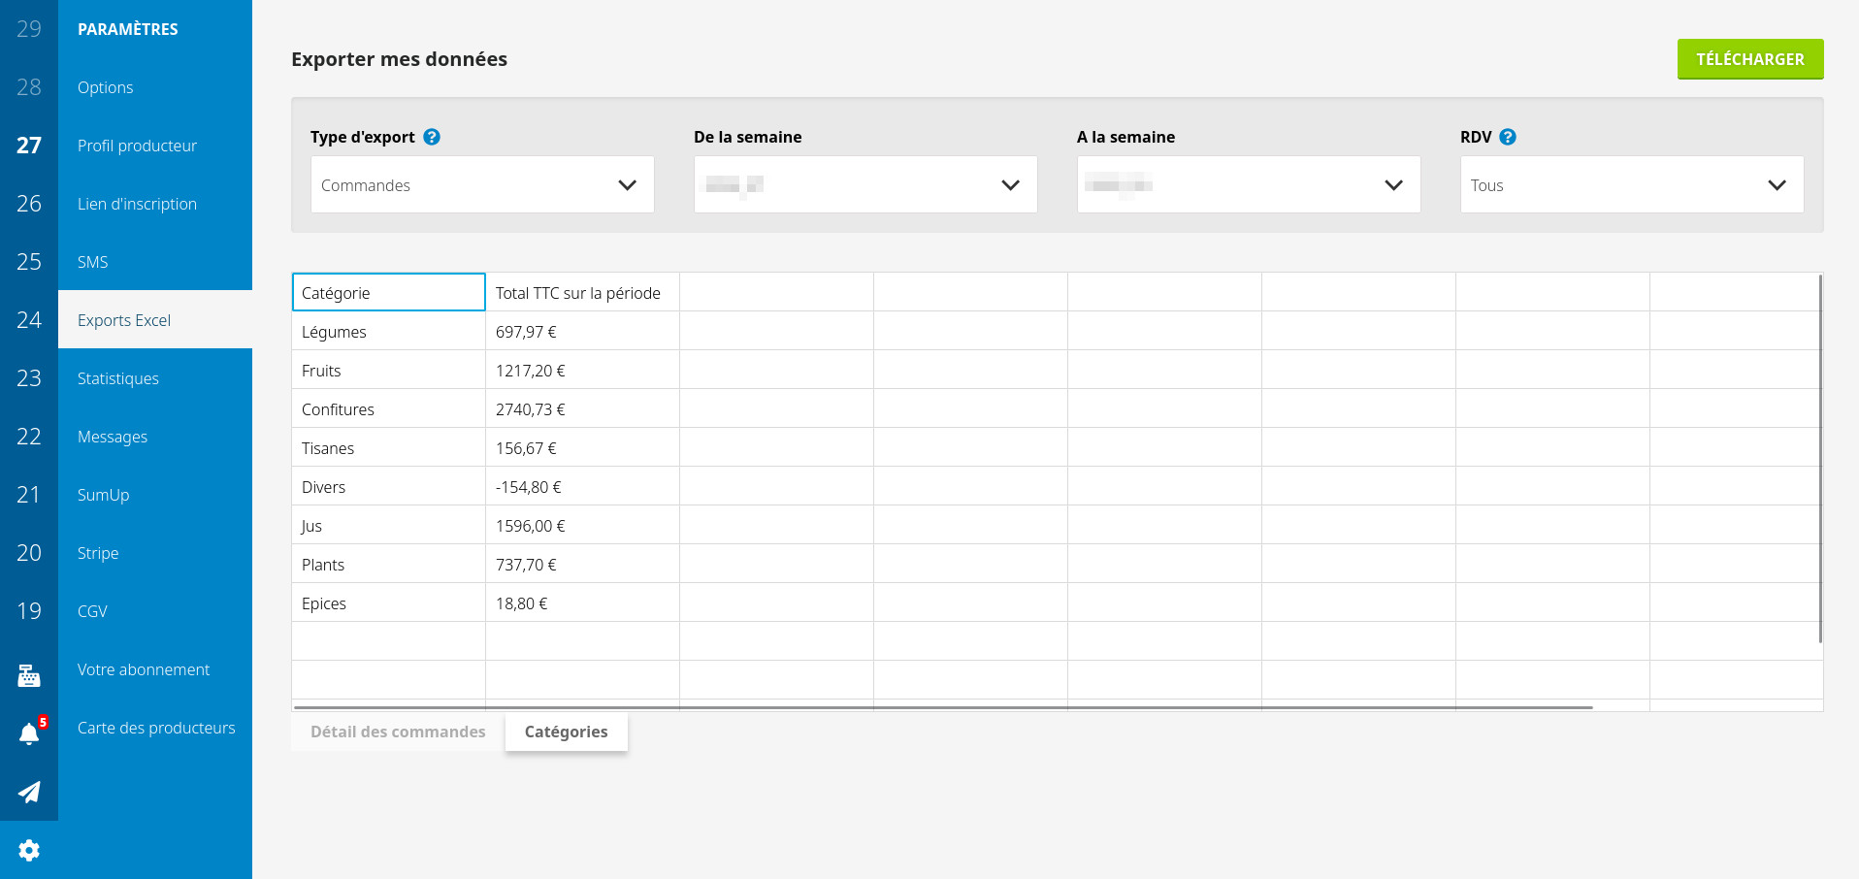This screenshot has width=1859, height=879.
Task: Click help icon next to RDV
Action: coord(1507,137)
